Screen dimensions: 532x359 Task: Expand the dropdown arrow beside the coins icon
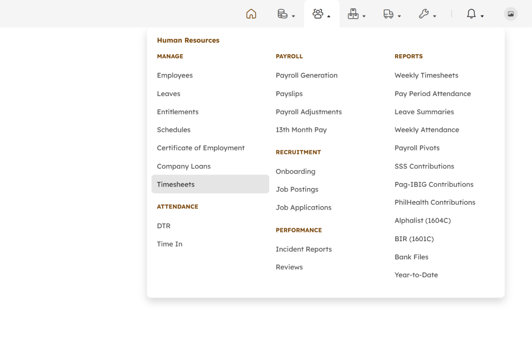point(293,16)
